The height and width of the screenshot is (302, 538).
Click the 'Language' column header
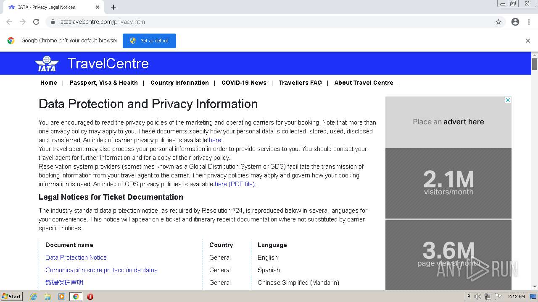pos(272,245)
